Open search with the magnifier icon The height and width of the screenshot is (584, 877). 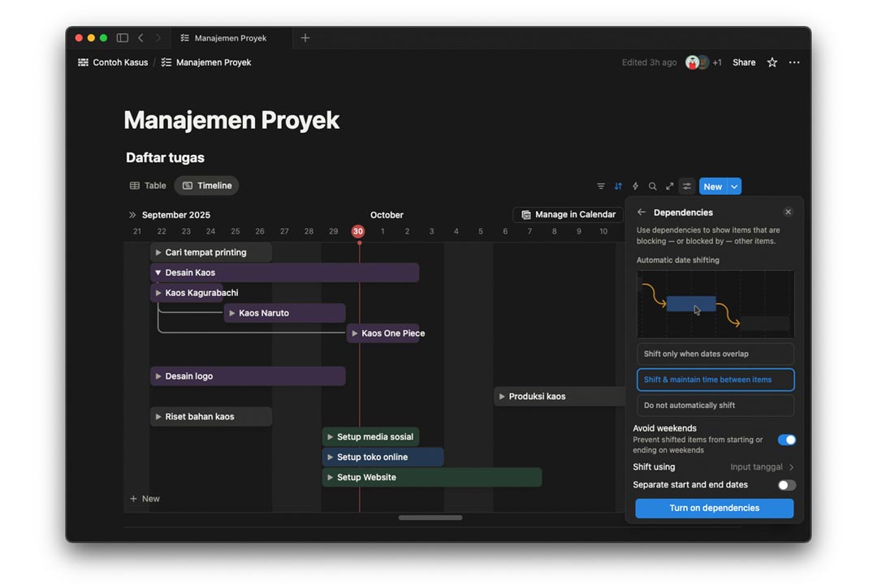click(652, 187)
